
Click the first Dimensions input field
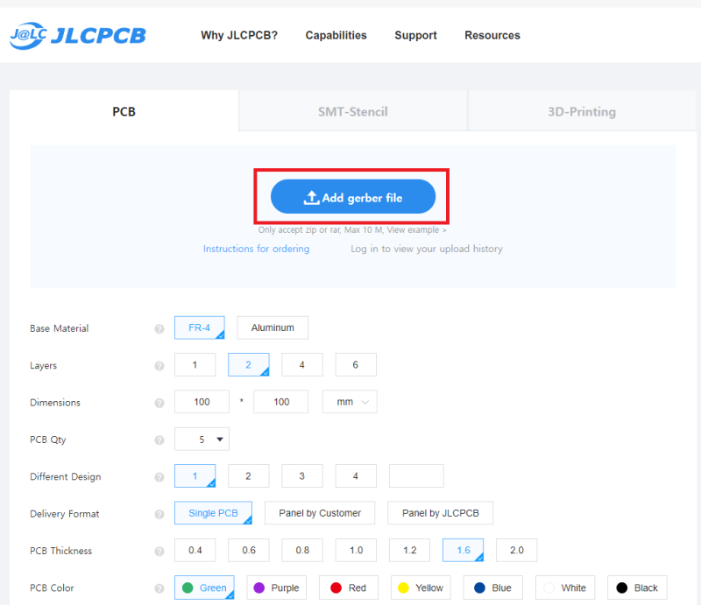click(x=202, y=402)
